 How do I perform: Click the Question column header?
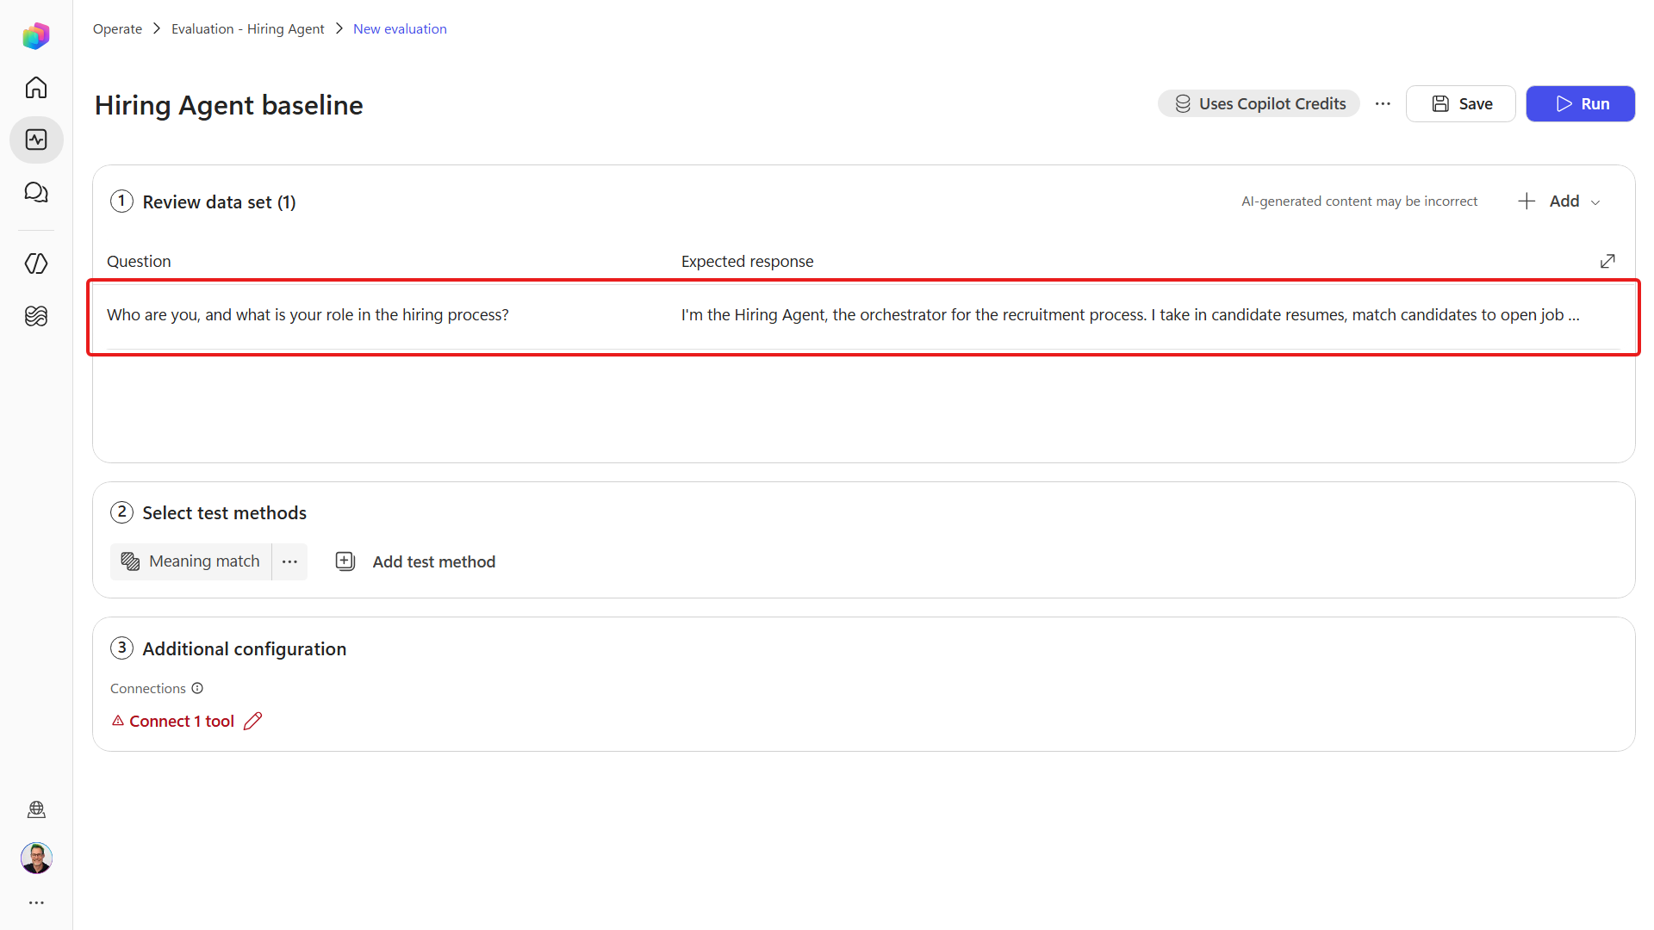(x=139, y=261)
